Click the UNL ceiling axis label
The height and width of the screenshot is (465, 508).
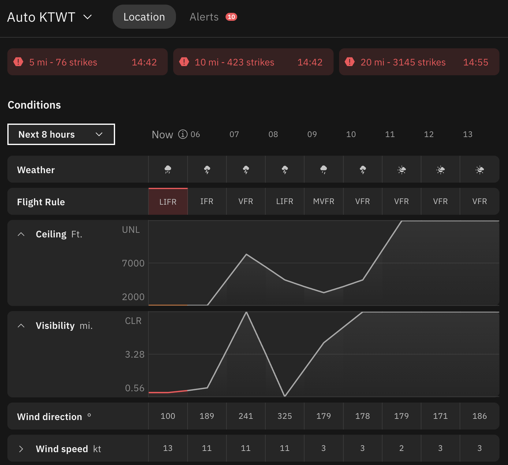tap(131, 229)
